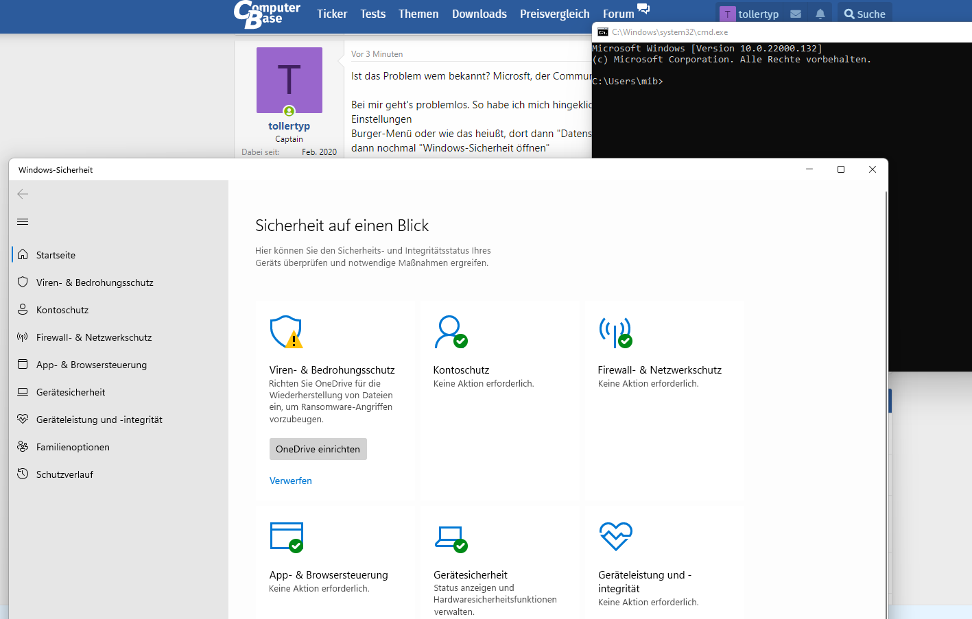Screen dimensions: 972x619
Task: Open Preisvergleich in ComputerBase navigation
Action: coord(555,14)
